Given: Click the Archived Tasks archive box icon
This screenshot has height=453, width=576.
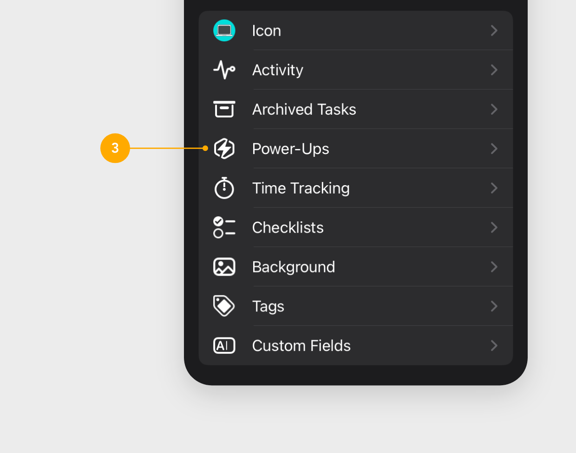Looking at the screenshot, I should (224, 109).
